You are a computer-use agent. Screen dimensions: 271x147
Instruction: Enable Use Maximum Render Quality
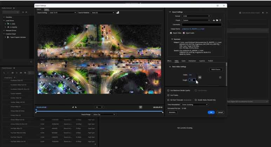[168, 90]
